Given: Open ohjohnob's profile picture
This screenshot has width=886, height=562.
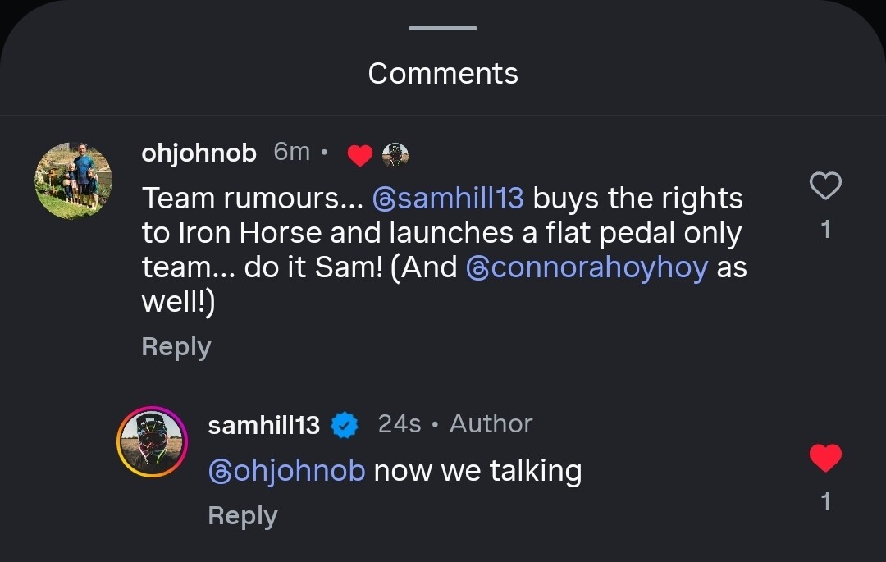Looking at the screenshot, I should click(73, 181).
